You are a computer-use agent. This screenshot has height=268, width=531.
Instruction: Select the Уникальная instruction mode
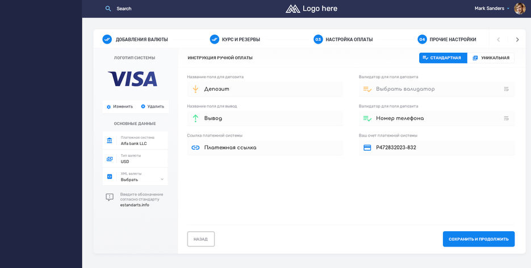pos(491,58)
